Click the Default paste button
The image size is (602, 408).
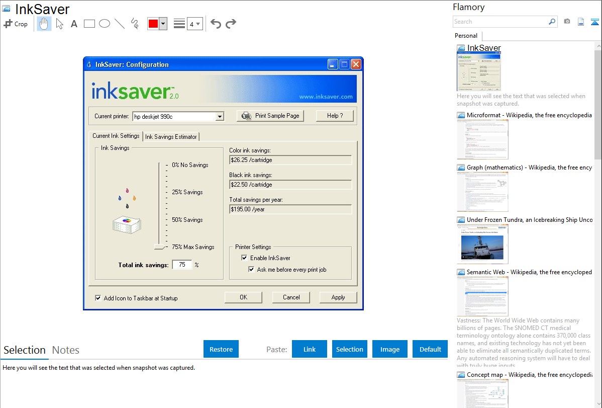pos(430,349)
